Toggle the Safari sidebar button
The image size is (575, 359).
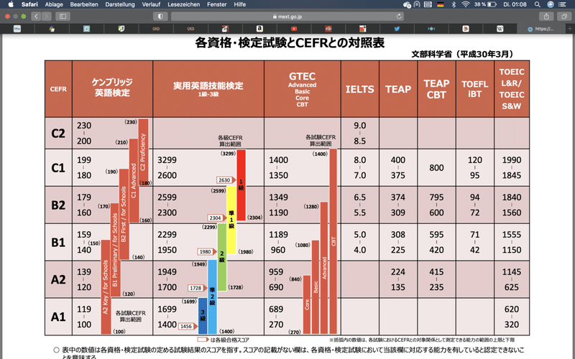tap(63, 16)
